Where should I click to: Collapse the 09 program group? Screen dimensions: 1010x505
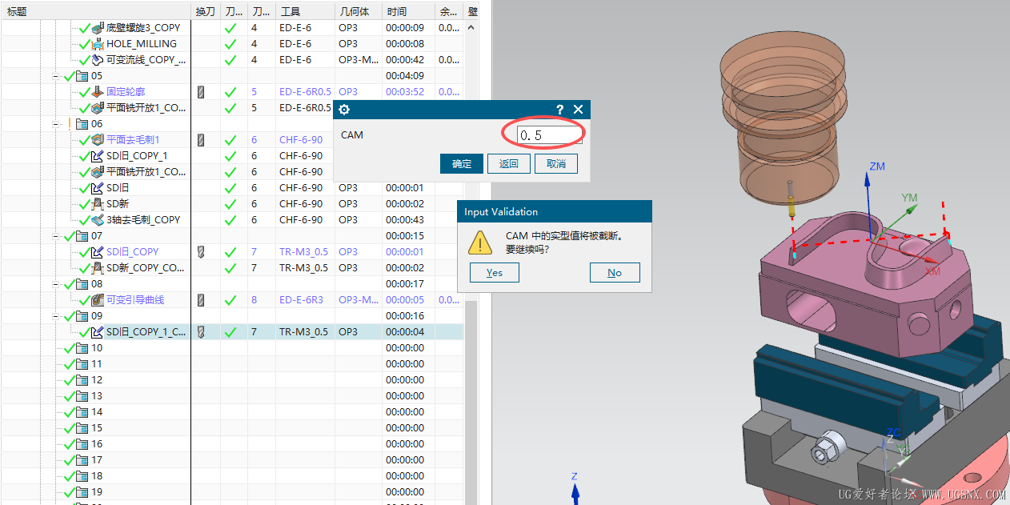(x=57, y=316)
